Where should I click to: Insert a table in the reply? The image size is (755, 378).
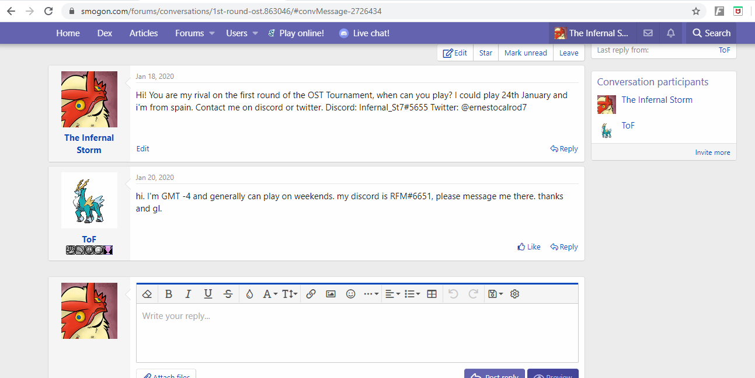(x=432, y=294)
